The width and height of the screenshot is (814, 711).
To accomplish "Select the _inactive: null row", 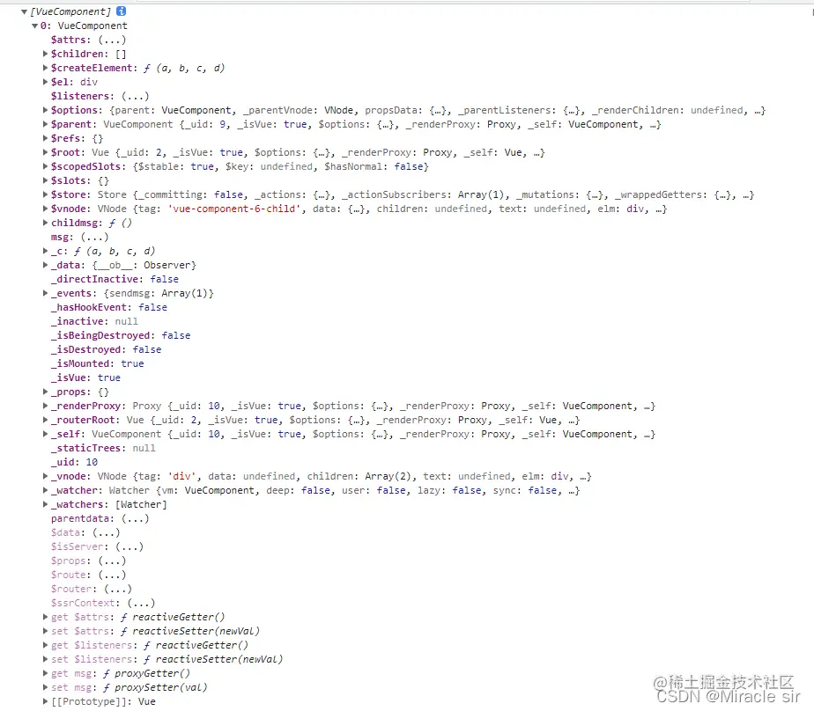I will tap(94, 321).
